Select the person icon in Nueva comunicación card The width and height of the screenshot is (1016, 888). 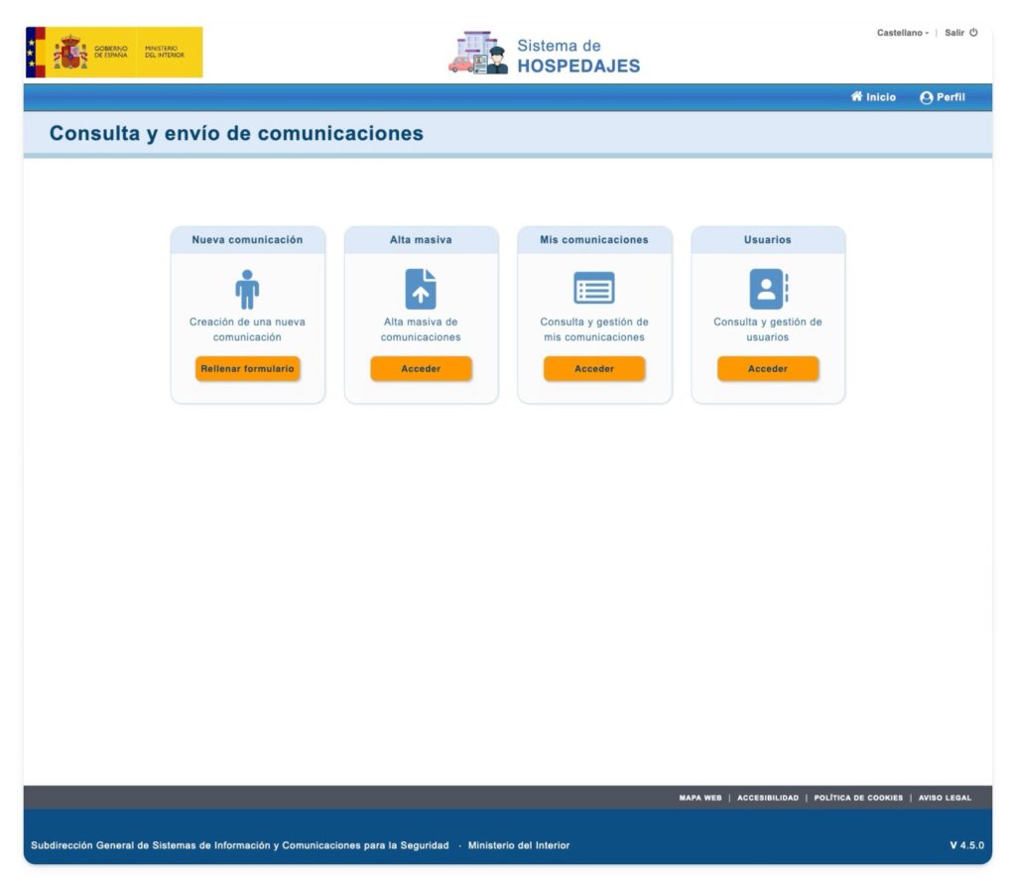click(248, 289)
